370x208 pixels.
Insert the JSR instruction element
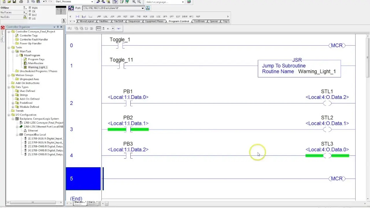tap(112, 16)
